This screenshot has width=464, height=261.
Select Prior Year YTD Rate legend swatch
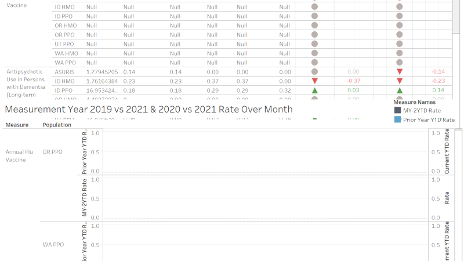(x=397, y=119)
